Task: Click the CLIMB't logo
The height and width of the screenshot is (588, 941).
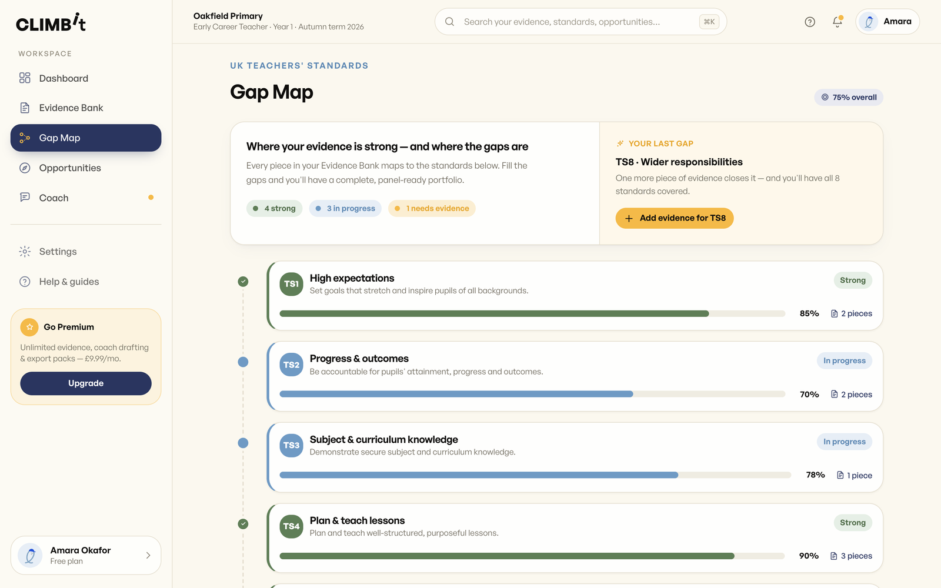Action: 51,22
